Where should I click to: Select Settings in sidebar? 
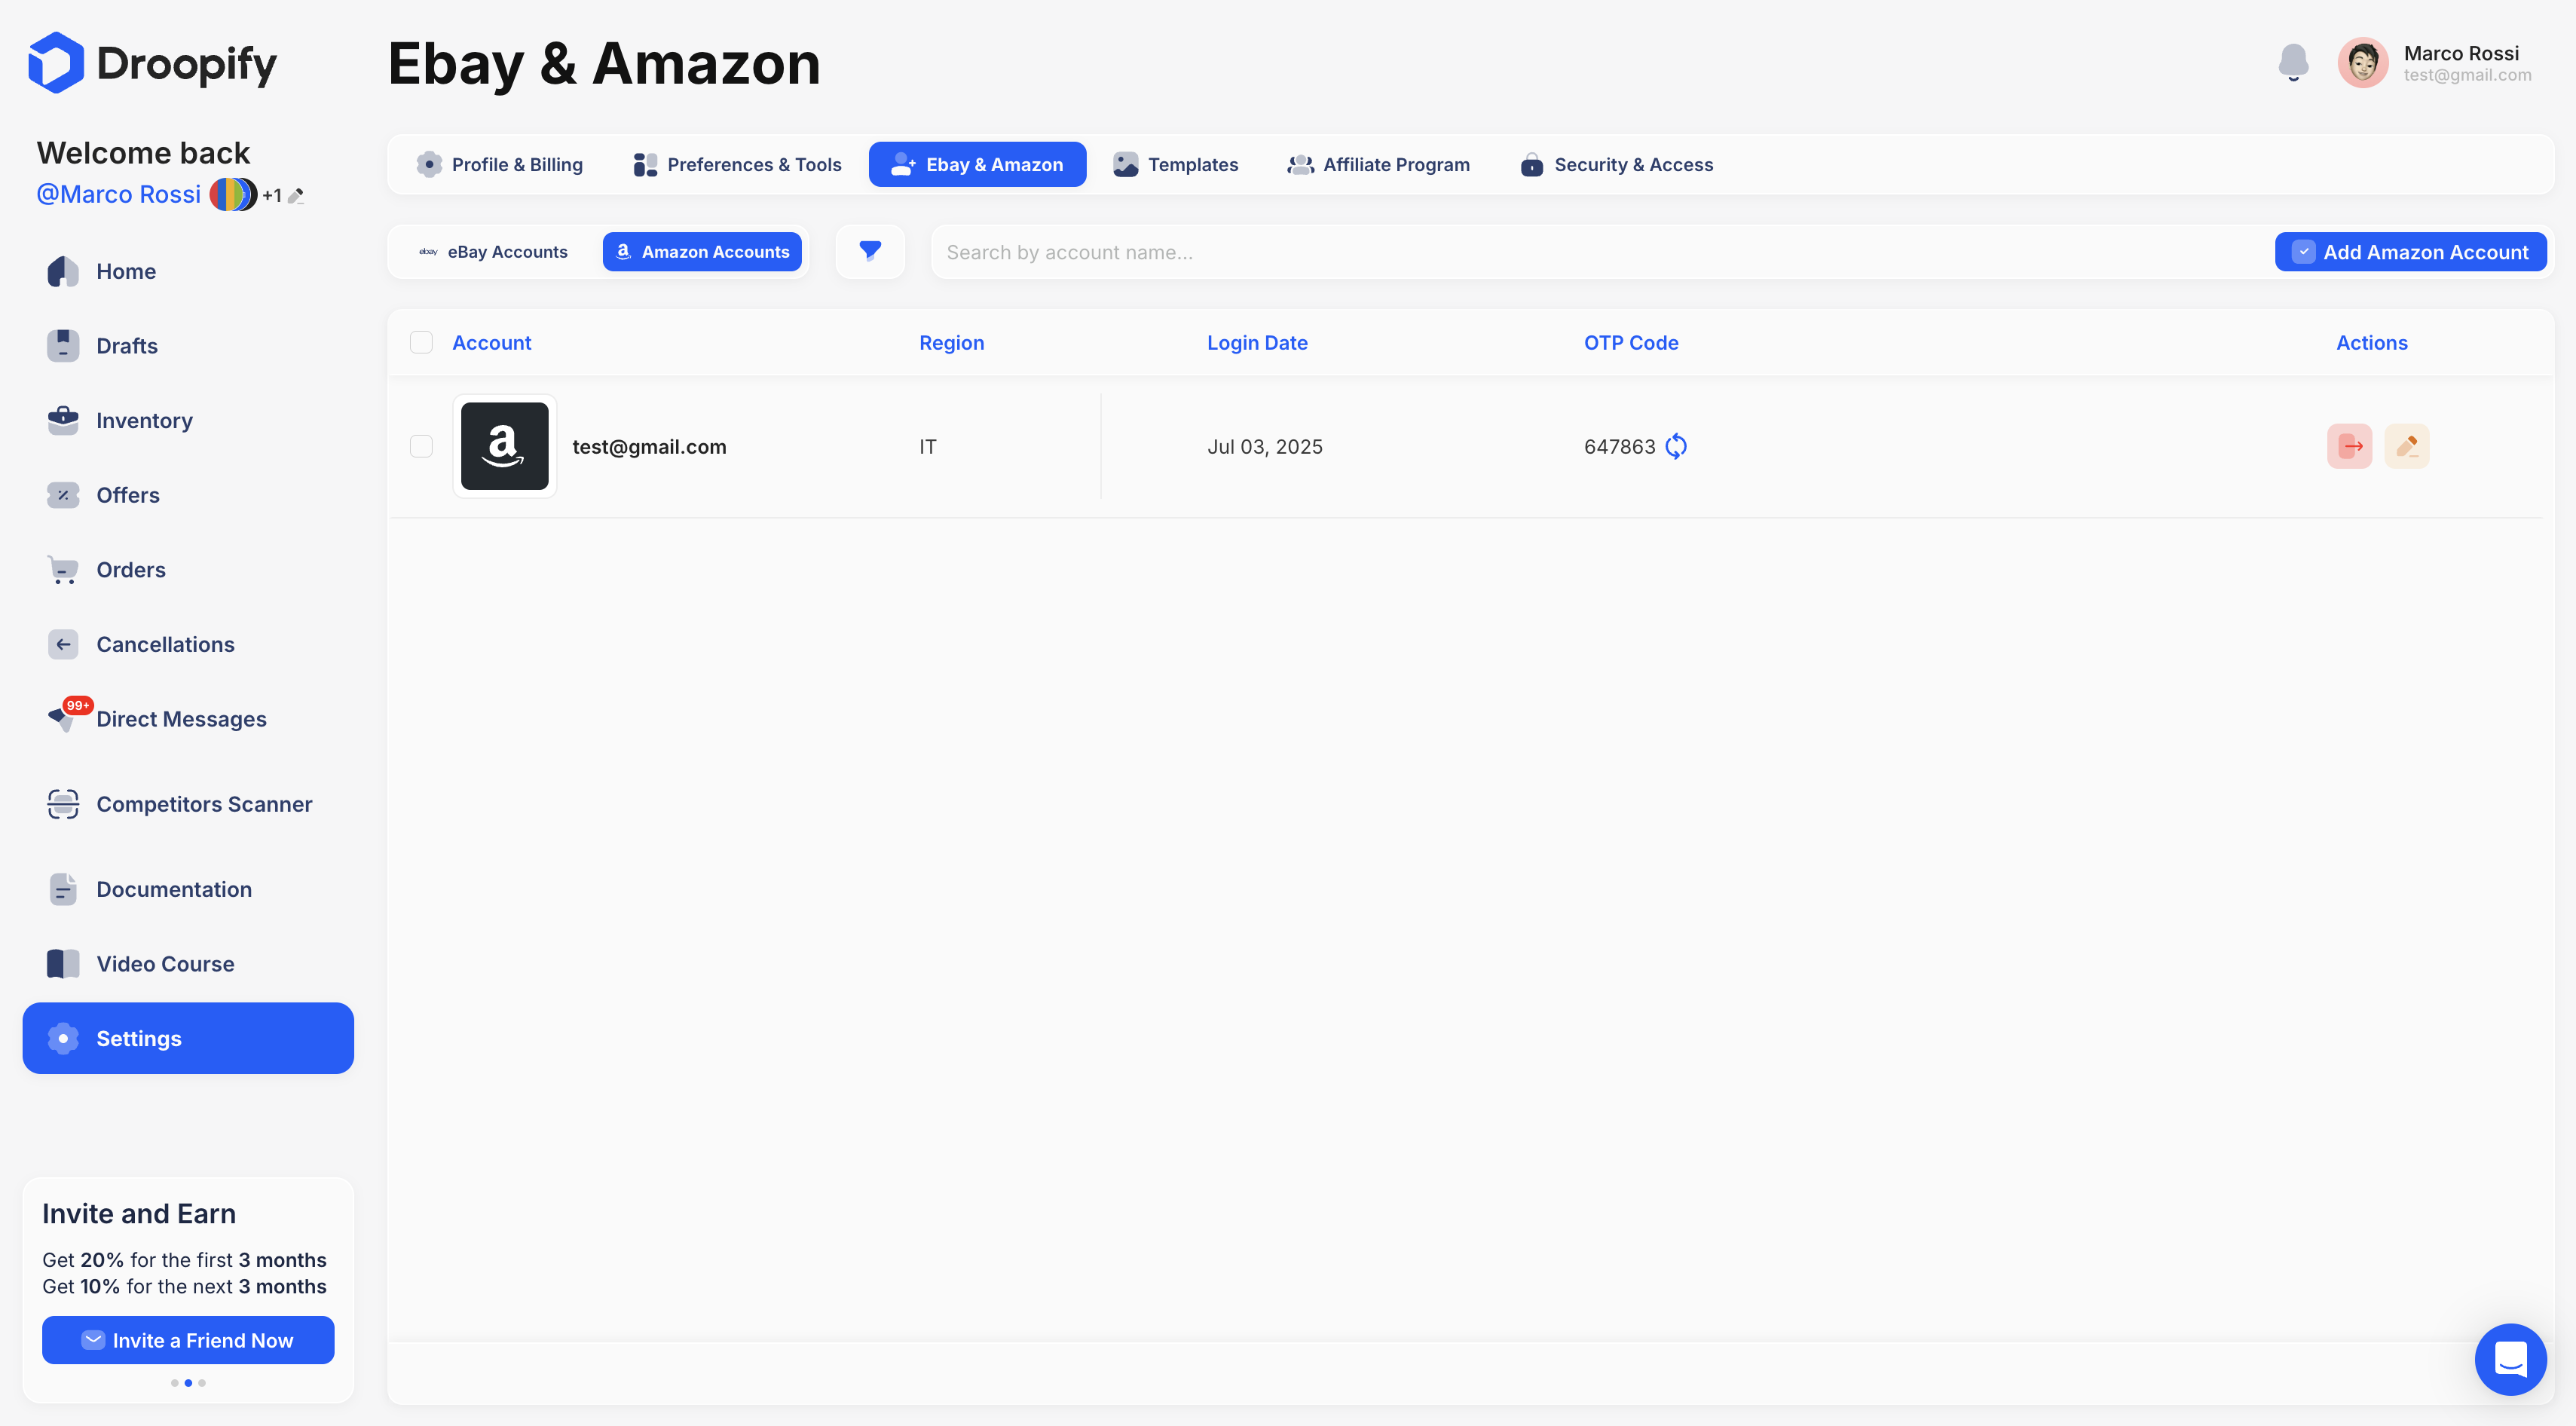188,1038
